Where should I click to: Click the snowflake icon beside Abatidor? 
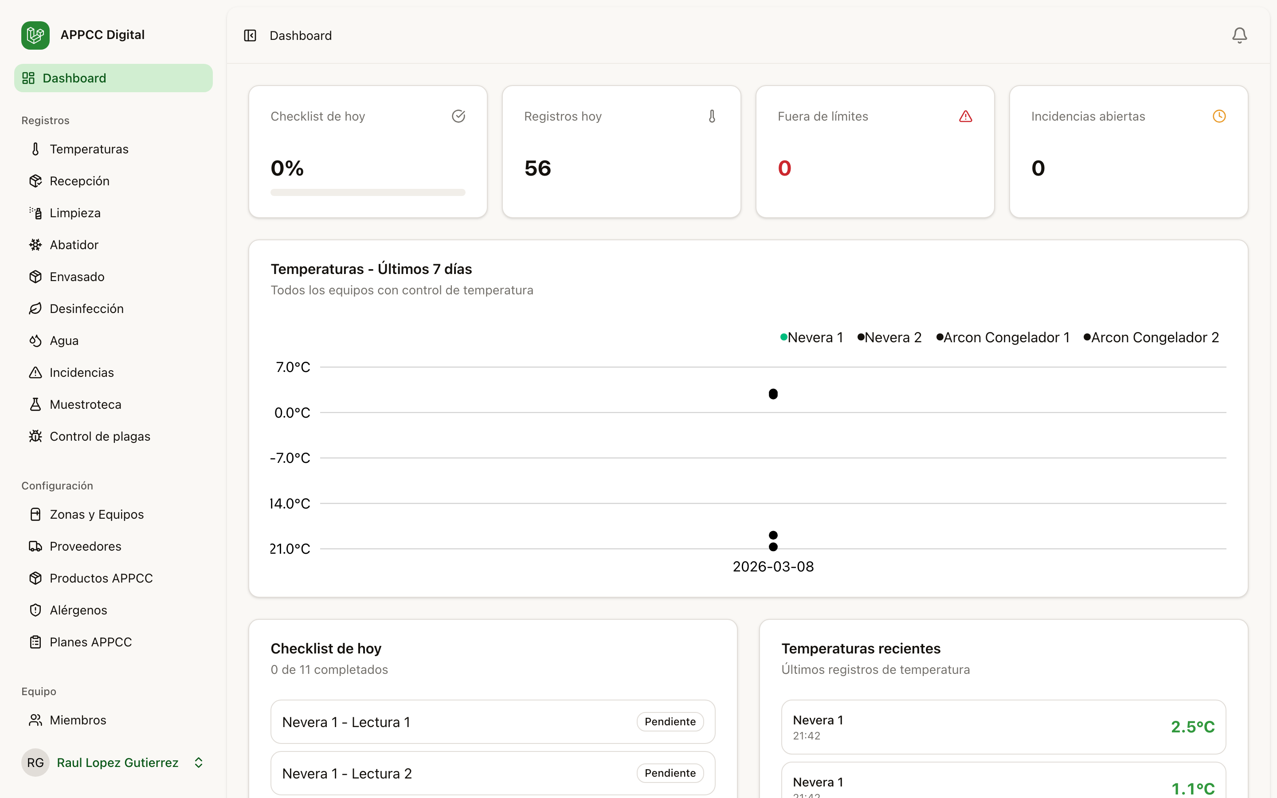(35, 245)
